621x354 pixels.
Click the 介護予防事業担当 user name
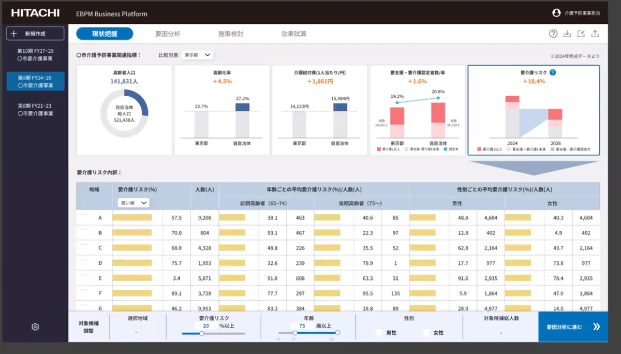tap(582, 13)
